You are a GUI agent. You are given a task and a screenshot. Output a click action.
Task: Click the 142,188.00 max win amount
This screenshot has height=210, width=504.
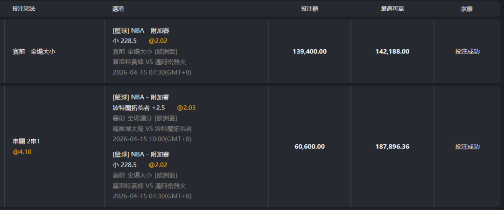392,52
